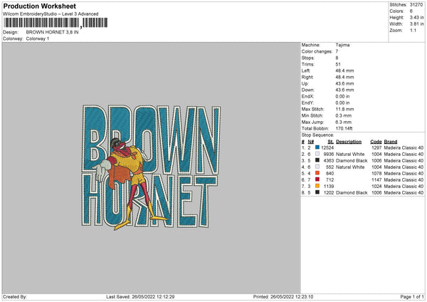Click the stitch count '12524' in row 1
The width and height of the screenshot is (427, 302).
click(327, 147)
